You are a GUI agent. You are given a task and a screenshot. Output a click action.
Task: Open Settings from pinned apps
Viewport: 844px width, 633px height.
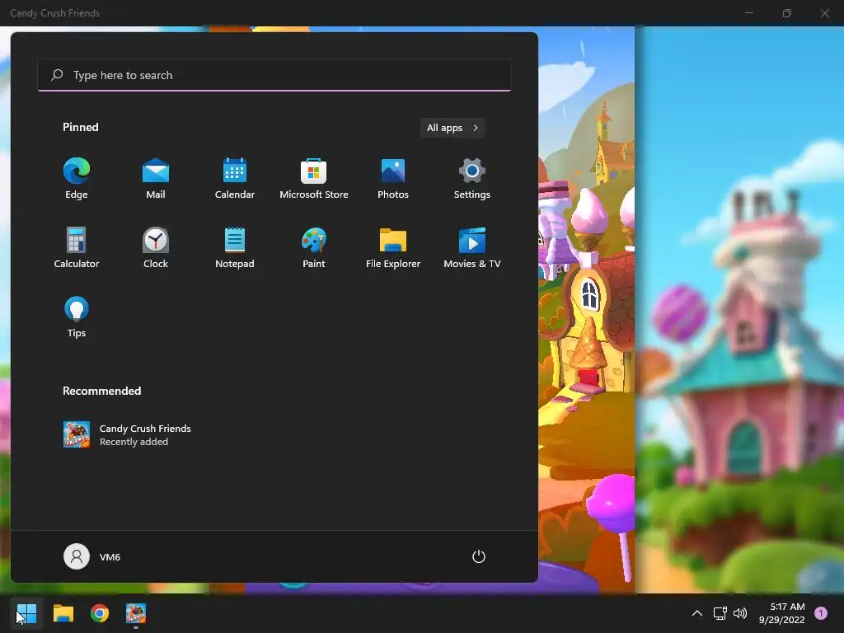coord(472,179)
